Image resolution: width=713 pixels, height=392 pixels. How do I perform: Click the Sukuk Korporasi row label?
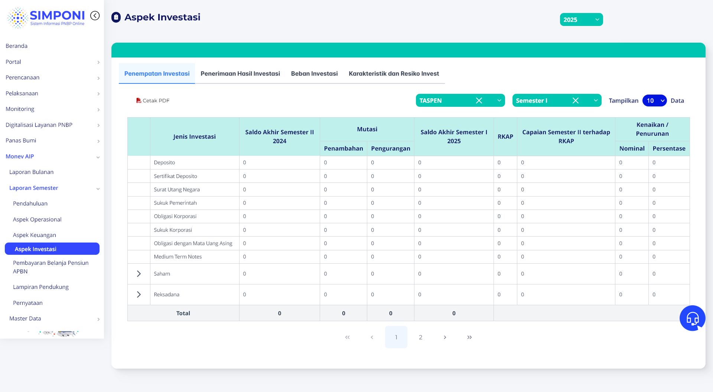coord(173,230)
